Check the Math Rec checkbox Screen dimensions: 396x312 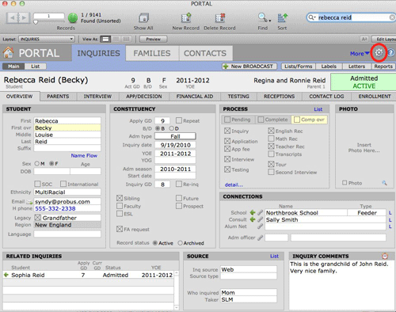coord(271,139)
